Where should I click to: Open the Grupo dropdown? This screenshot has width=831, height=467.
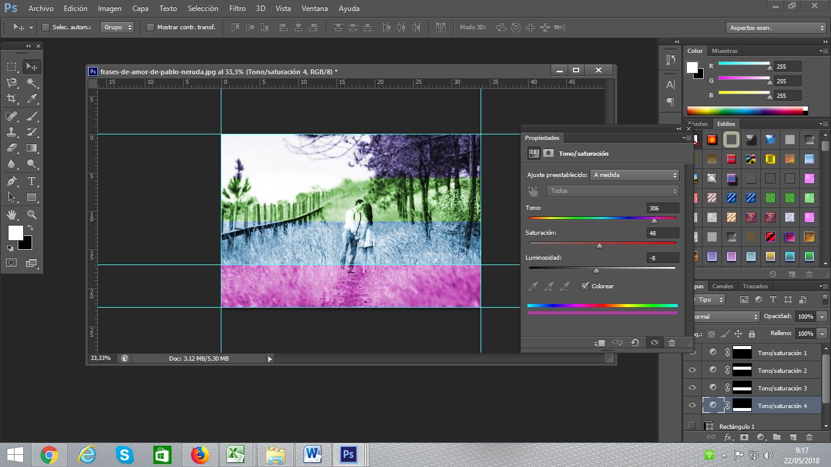(x=117, y=27)
